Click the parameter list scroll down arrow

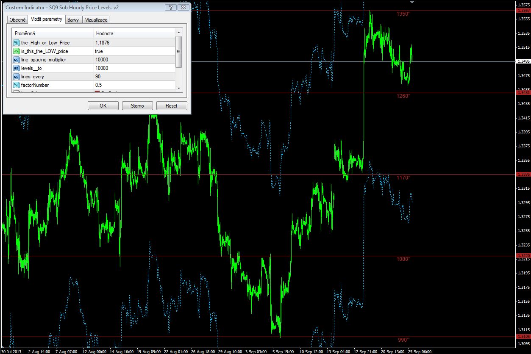click(x=179, y=88)
